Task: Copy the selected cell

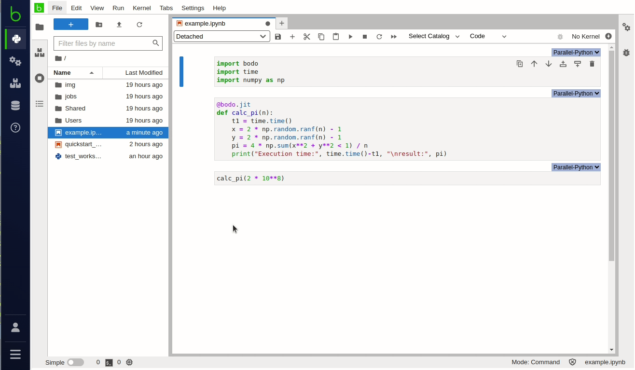Action: [x=321, y=36]
